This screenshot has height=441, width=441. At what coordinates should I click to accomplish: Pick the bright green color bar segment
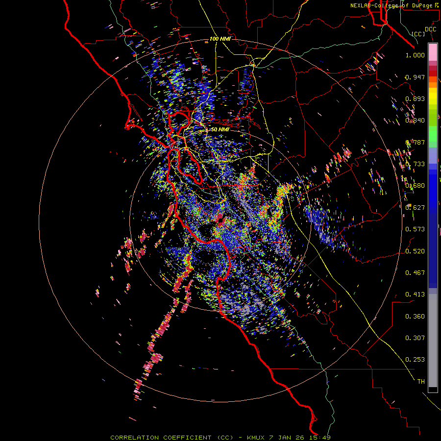pos(433,133)
